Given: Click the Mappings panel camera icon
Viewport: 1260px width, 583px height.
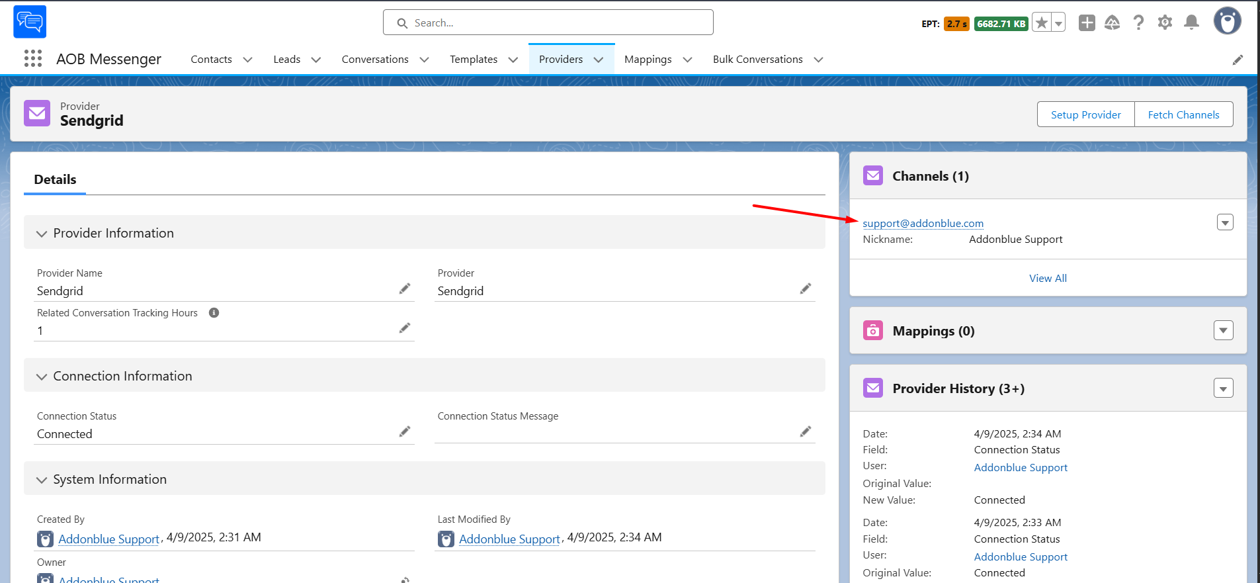Looking at the screenshot, I should (x=873, y=330).
